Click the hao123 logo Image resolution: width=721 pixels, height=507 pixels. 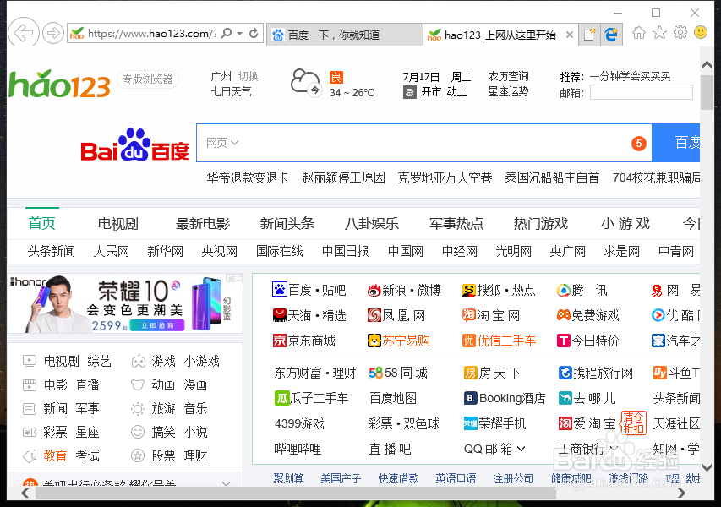pos(59,84)
